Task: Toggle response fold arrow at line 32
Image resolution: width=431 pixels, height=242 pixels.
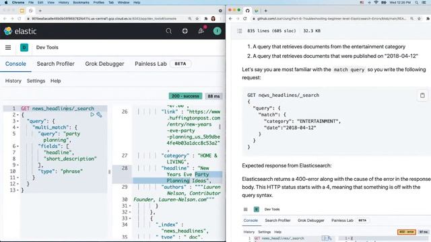Action: (x=130, y=212)
